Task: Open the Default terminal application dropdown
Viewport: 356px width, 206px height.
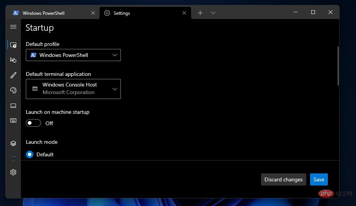Action: pyautogui.click(x=73, y=89)
